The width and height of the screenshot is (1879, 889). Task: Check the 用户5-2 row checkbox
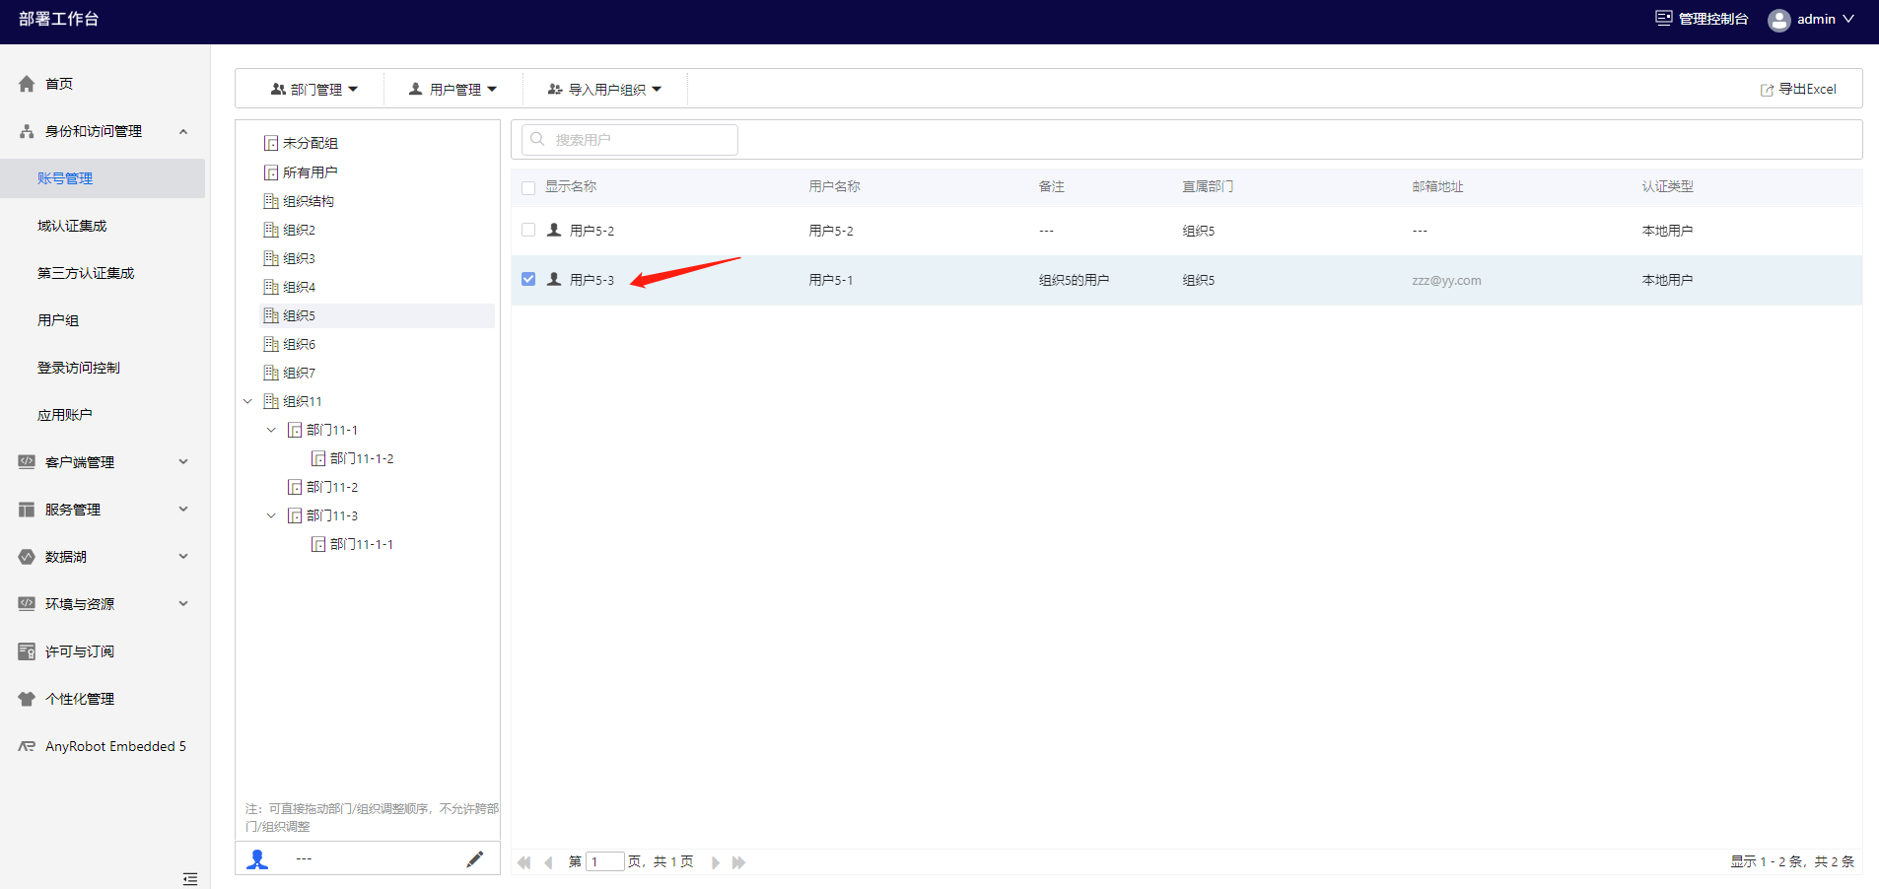[528, 230]
